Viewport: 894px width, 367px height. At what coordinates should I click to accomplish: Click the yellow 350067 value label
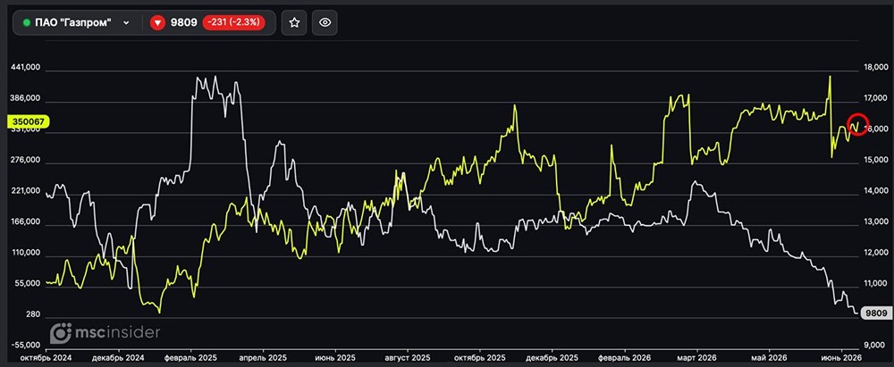[x=29, y=121]
